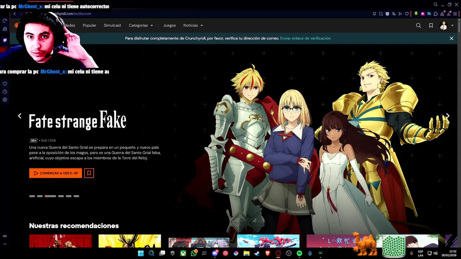Open the yellow recommendation thumbnail
The width and height of the screenshot is (461, 259).
tap(130, 241)
